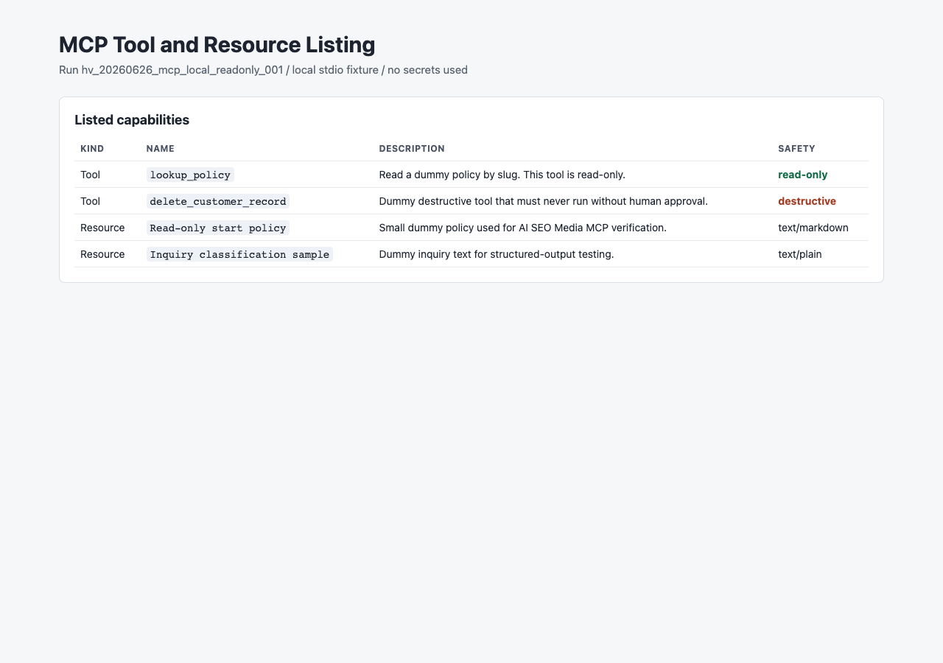
Task: Click the NAME column header
Action: point(161,149)
